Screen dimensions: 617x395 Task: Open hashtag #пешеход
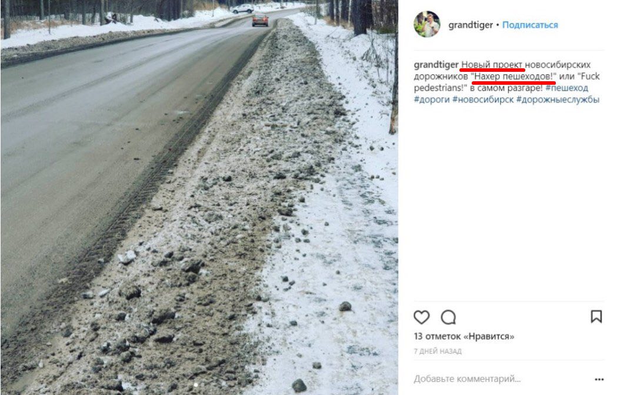tap(566, 88)
